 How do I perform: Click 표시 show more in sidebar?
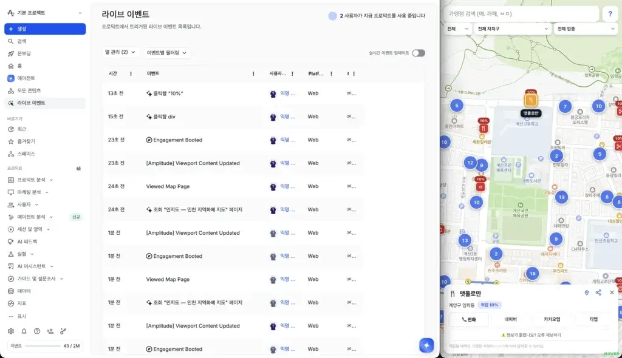21,316
